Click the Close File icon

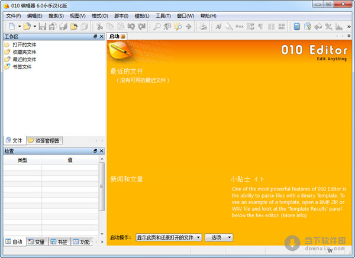84,27
